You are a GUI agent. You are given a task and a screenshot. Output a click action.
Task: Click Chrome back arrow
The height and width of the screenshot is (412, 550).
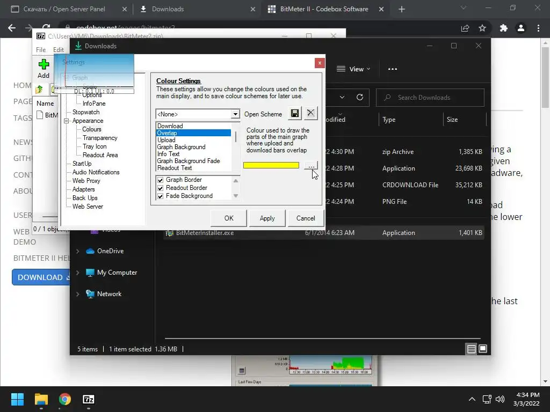(x=12, y=28)
